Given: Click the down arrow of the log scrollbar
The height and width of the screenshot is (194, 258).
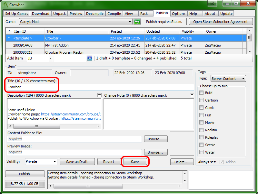Looking at the screenshot, I should tap(185, 181).
